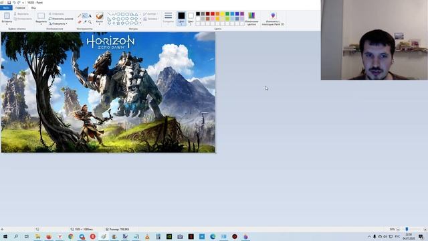Viewport: 428px width, 241px height.
Task: Switch to the Home (Главная) tab
Action: click(x=20, y=8)
